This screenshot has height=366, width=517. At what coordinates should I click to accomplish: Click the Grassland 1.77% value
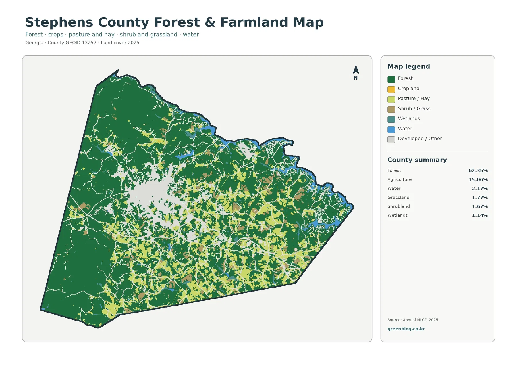click(480, 198)
